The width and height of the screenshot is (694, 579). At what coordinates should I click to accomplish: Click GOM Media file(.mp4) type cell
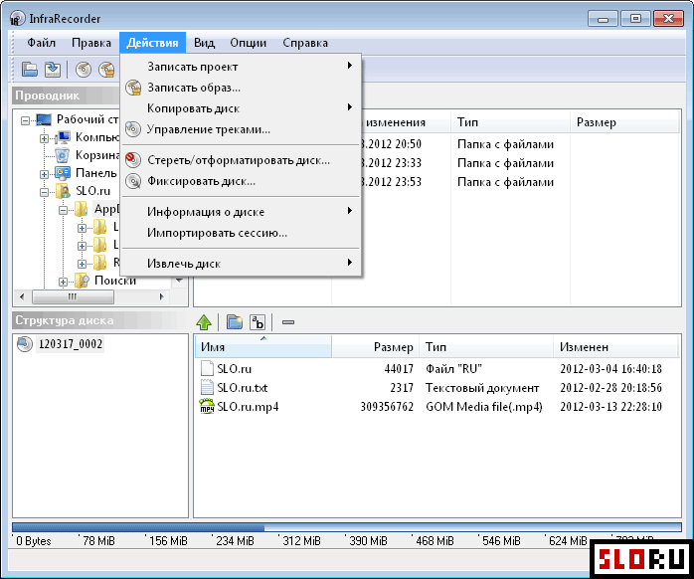(x=484, y=407)
